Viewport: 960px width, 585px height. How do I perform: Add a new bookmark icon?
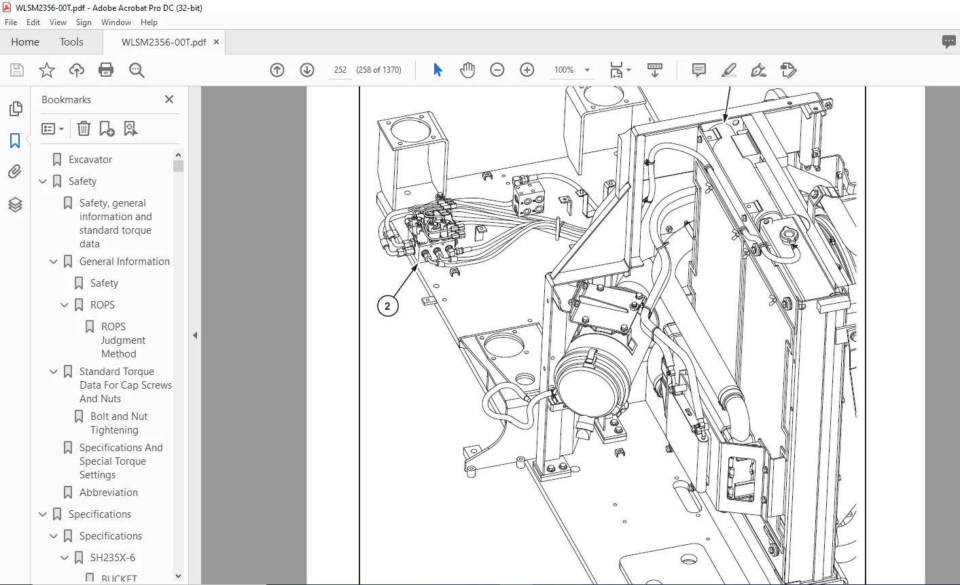tap(107, 128)
